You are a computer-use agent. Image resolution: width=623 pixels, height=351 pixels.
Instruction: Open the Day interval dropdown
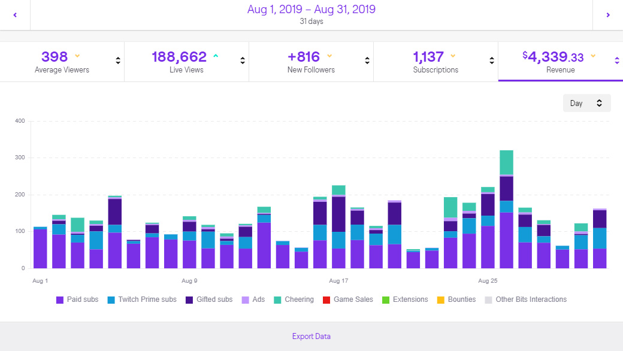pos(586,102)
